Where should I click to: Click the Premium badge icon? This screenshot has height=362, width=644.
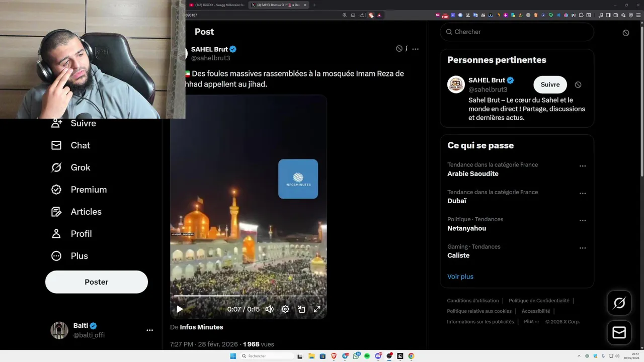coord(56,190)
